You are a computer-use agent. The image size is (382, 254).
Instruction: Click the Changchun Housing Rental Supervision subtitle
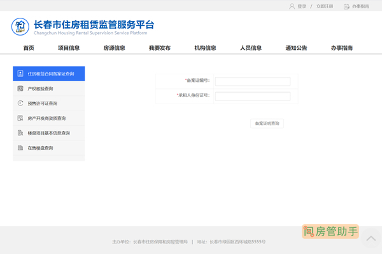click(x=90, y=33)
